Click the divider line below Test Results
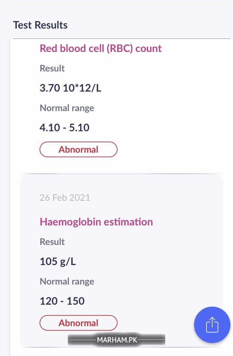Viewport: 233px width, 356px height. pos(122,39)
